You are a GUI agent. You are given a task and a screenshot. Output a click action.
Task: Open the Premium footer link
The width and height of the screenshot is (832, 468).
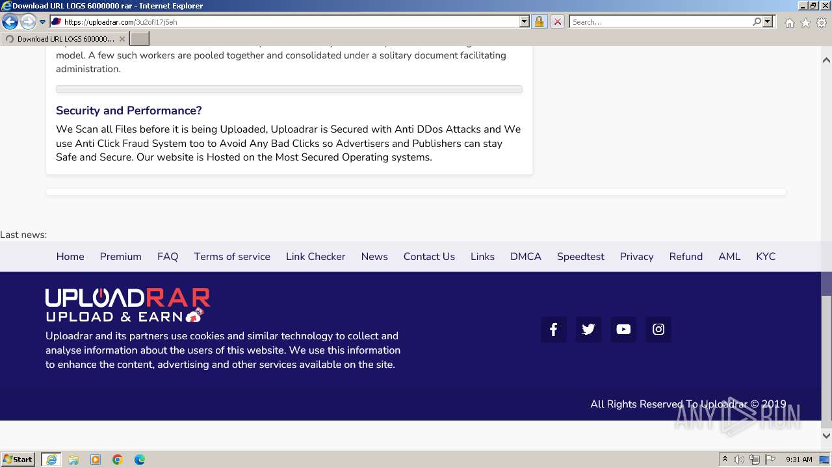point(120,257)
